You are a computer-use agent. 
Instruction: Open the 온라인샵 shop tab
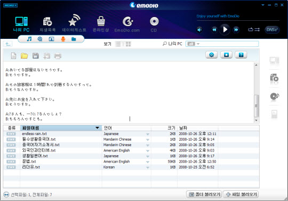101,24
